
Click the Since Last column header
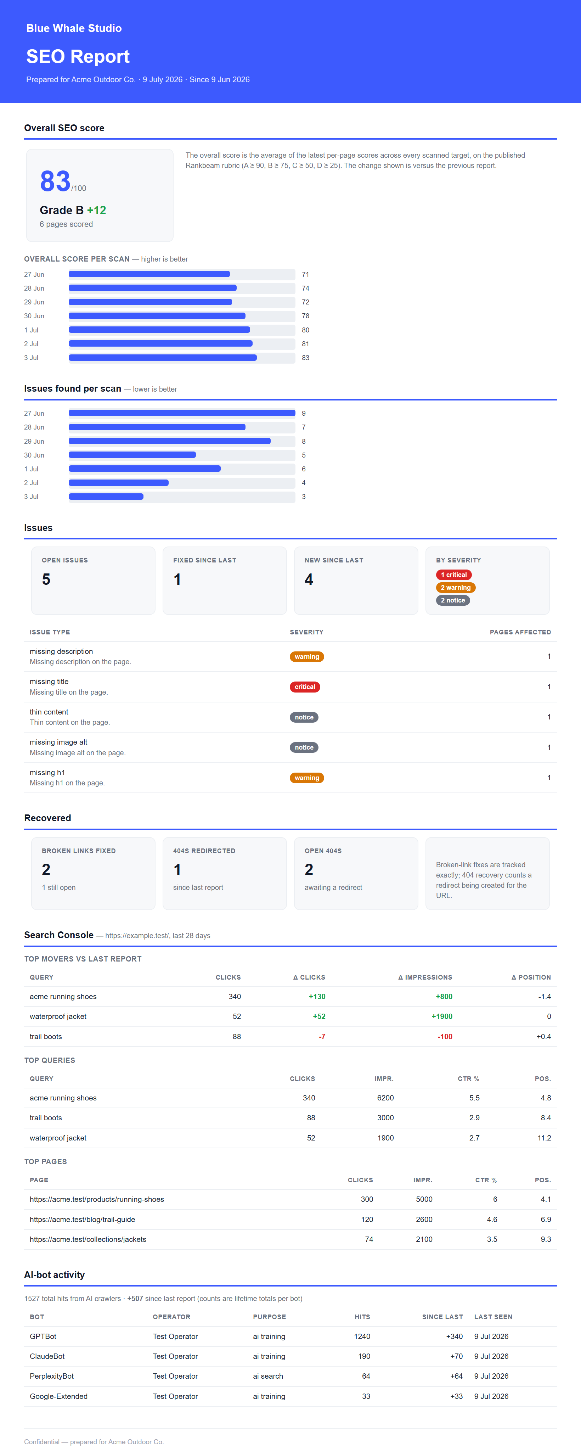(442, 1317)
